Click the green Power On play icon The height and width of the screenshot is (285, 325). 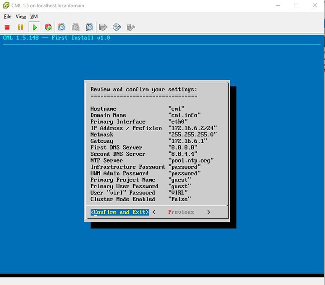pyautogui.click(x=35, y=27)
